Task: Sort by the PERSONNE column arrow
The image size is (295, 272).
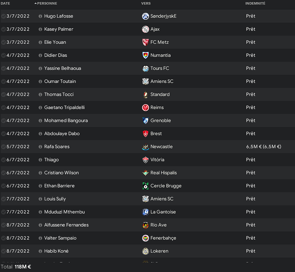Action: pyautogui.click(x=35, y=3)
